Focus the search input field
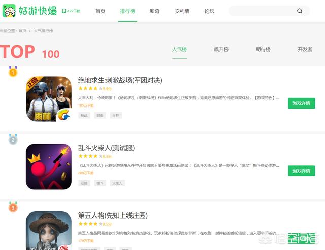This screenshot has width=325, height=250. [x=269, y=11]
